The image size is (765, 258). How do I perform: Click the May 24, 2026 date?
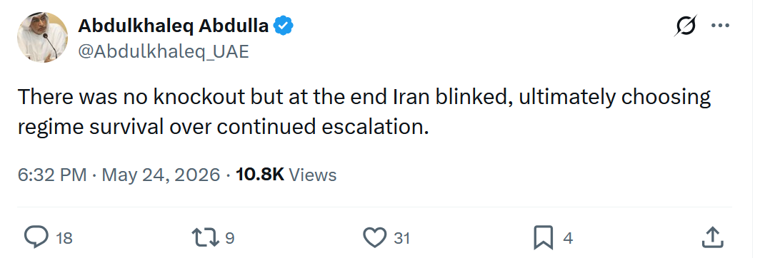tap(161, 175)
